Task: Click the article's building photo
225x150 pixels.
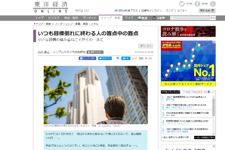Action: click(96, 95)
